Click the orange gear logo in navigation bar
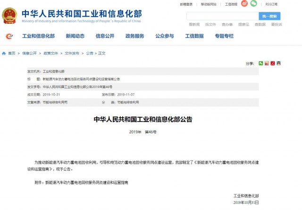This screenshot has height=211, width=302. [x=9, y=36]
